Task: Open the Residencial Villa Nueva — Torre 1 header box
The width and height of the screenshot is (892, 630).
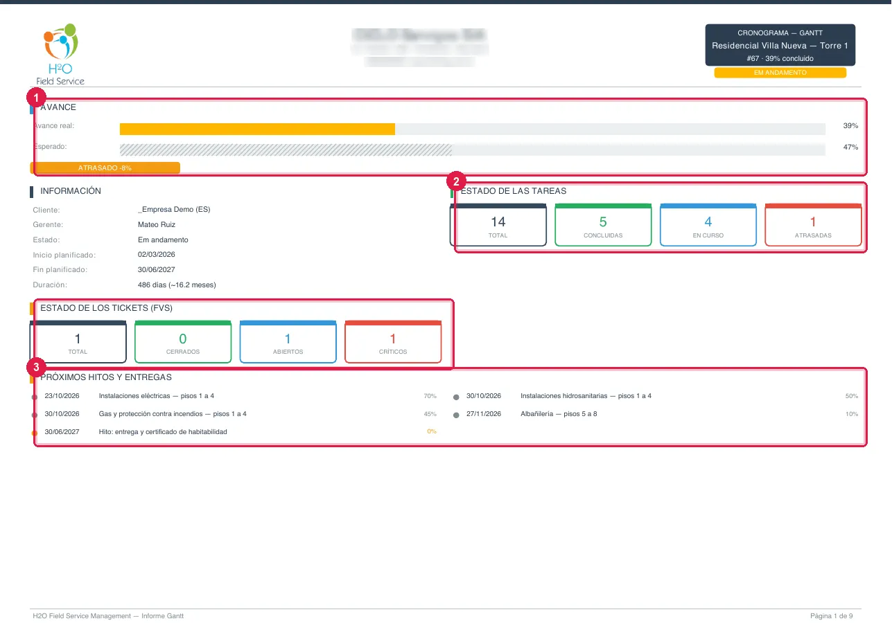Action: point(780,45)
